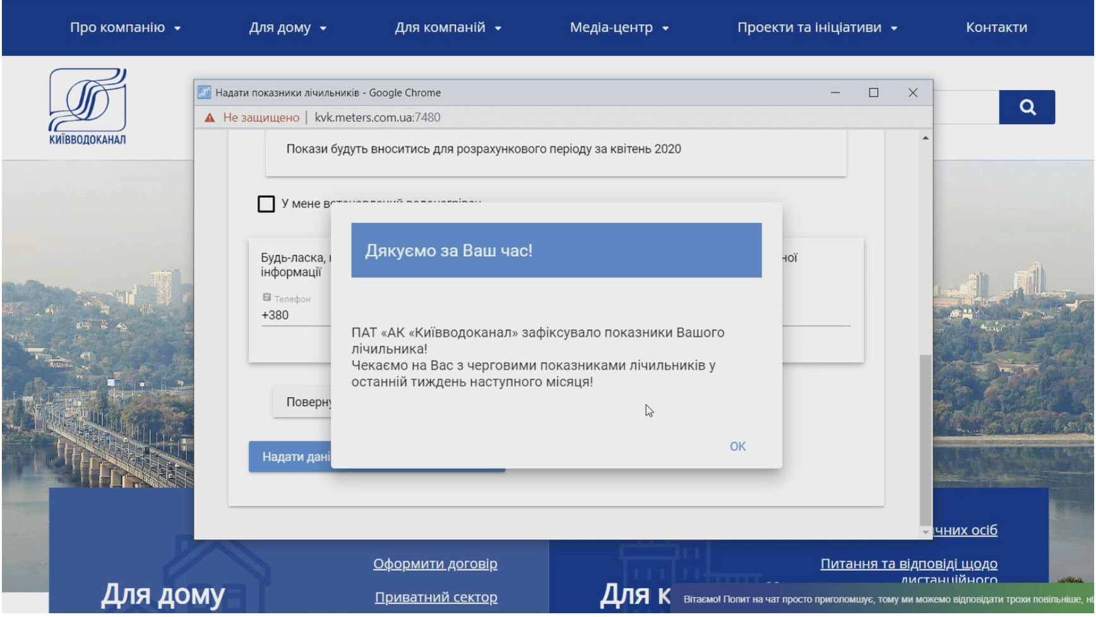This screenshot has height=617, width=1096.
Task: Open the Оформити договір link
Action: pos(435,564)
